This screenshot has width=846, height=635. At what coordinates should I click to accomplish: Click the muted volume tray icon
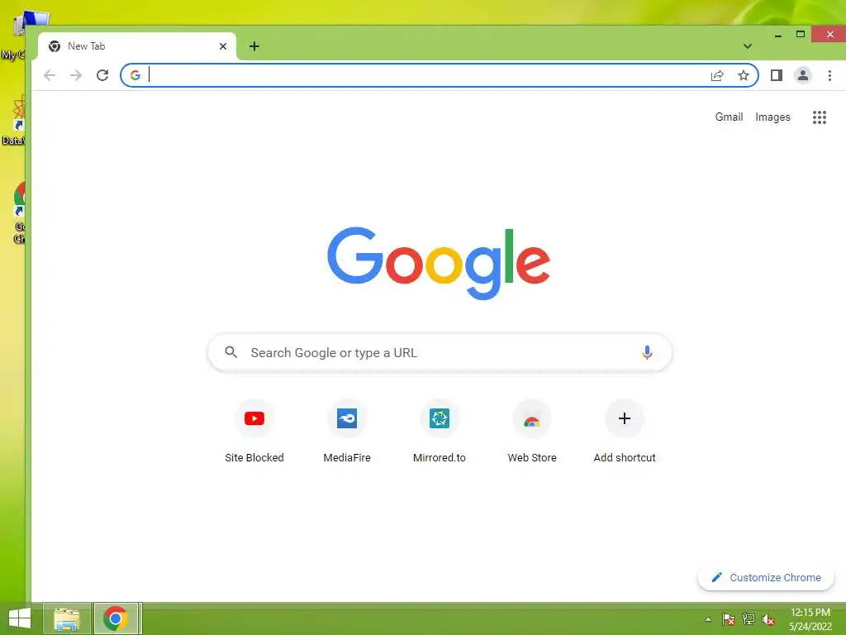tap(768, 619)
